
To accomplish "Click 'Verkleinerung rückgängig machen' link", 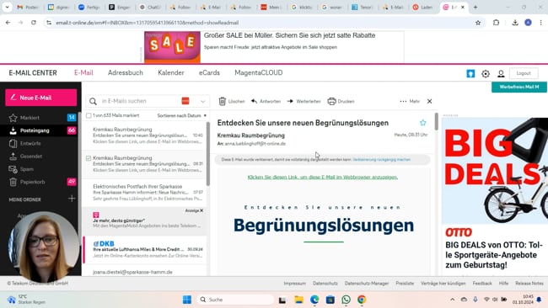I will point(381,159).
